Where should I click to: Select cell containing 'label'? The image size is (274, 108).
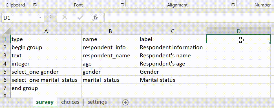point(173,39)
